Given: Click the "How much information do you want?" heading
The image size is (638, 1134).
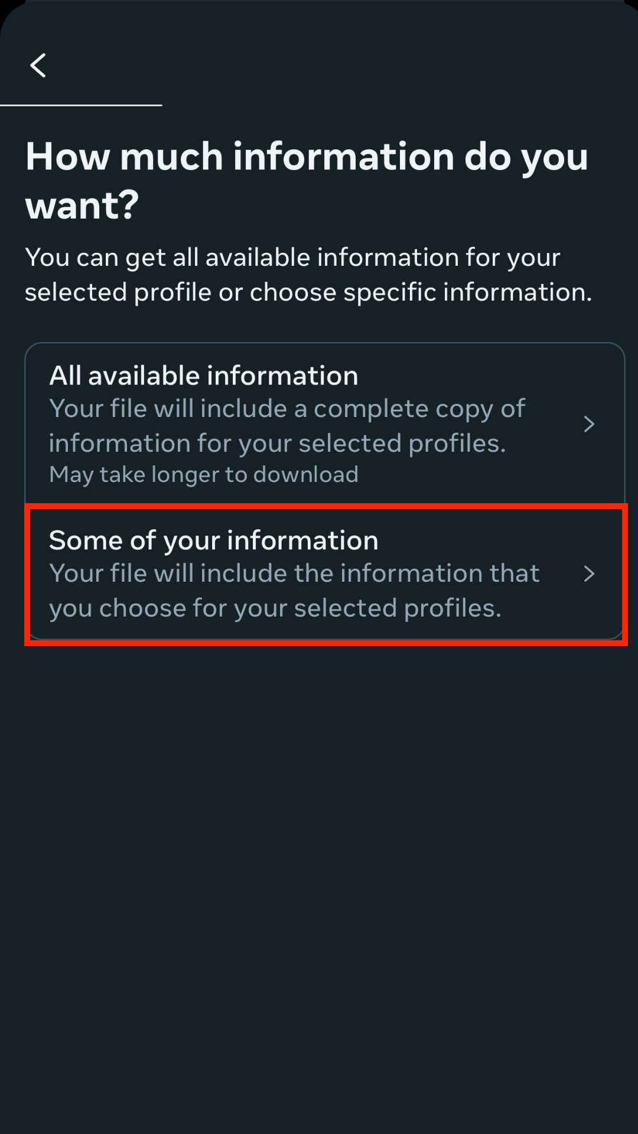Looking at the screenshot, I should (307, 180).
